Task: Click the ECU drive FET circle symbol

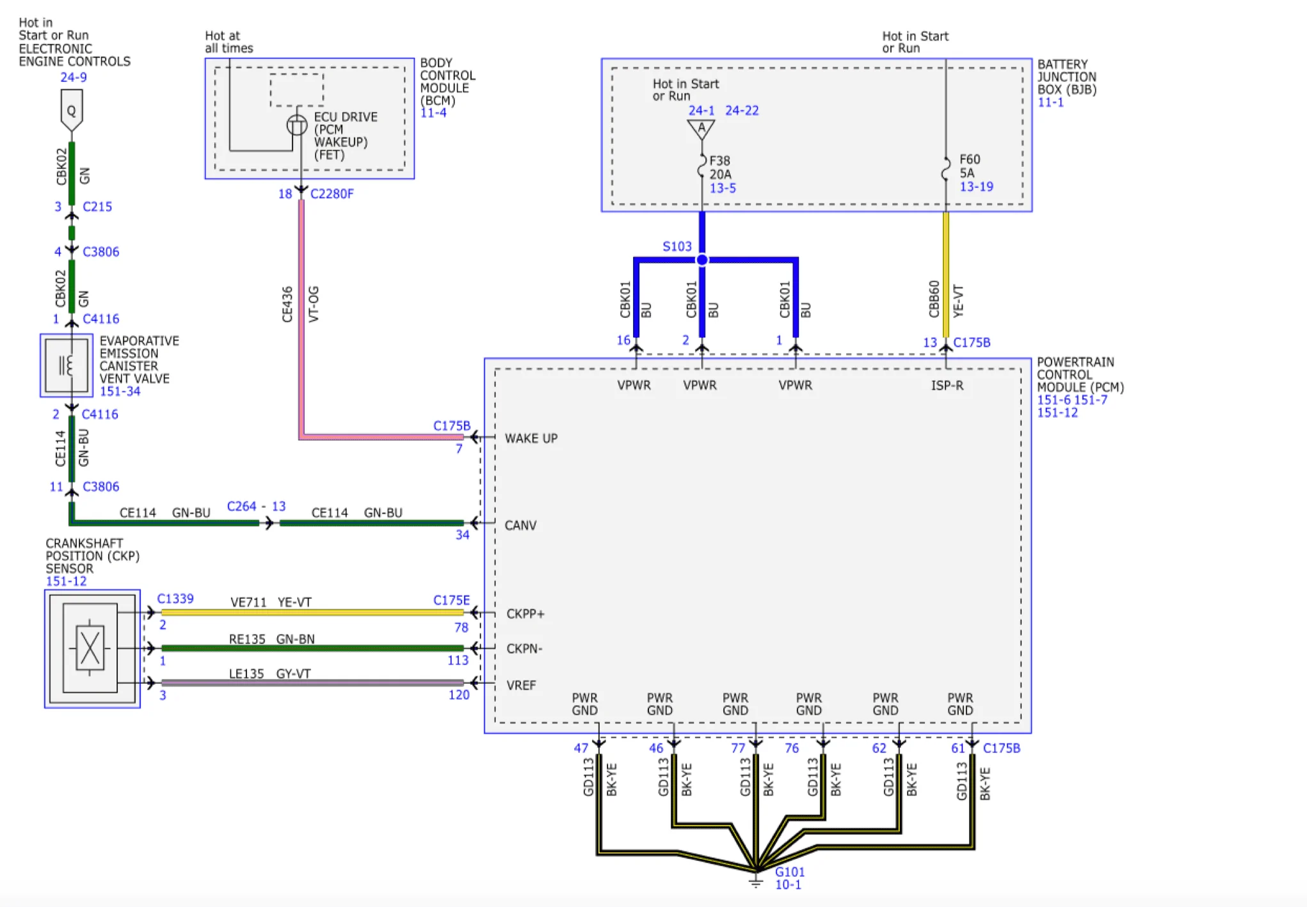Action: 296,125
